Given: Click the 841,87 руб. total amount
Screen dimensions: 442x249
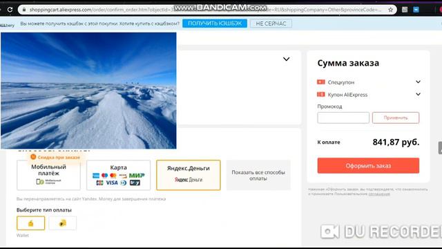Looking at the screenshot, I should 396,142.
